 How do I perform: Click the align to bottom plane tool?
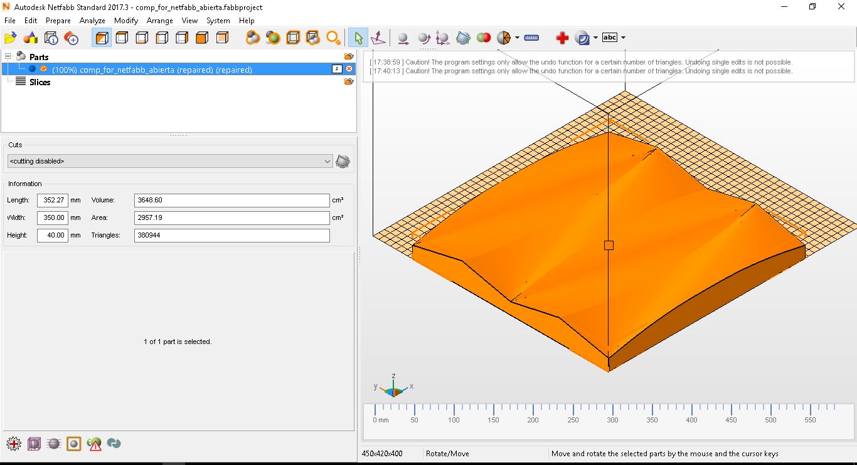click(378, 38)
